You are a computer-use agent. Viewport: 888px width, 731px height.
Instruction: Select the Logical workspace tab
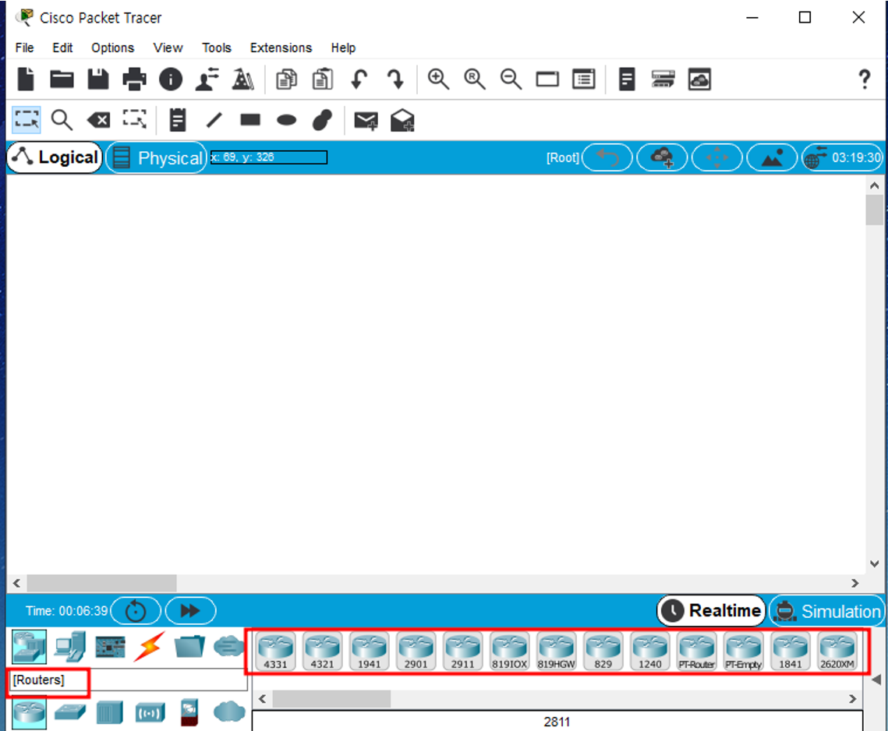coord(55,157)
